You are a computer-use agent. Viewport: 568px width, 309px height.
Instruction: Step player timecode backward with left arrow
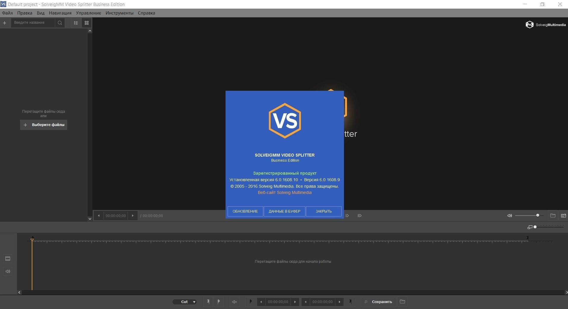pyautogui.click(x=99, y=216)
